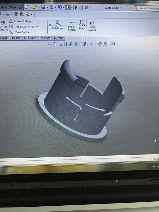The image size is (159, 212).
Task: Expand the View Settings dropdown in heads-up toolbar
Action: (x=117, y=44)
